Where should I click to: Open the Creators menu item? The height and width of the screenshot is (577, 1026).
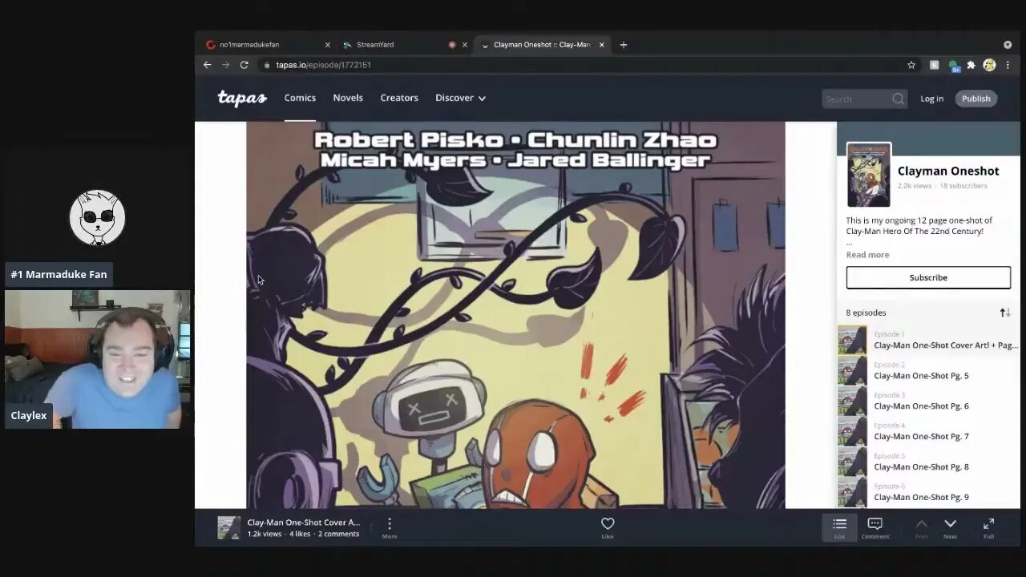399,98
